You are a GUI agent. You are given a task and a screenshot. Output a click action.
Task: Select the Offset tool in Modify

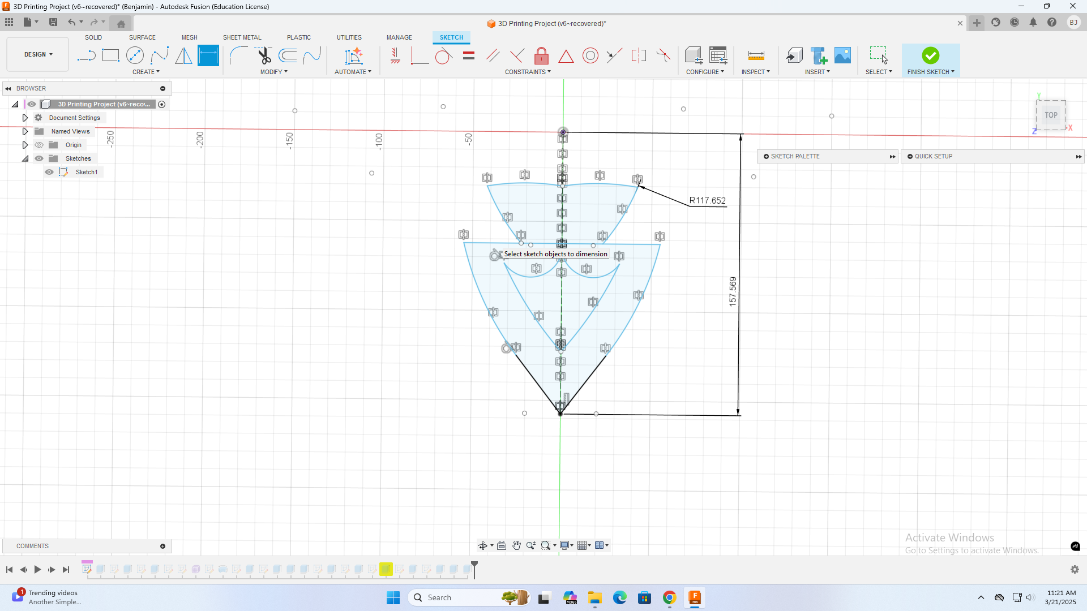pyautogui.click(x=288, y=55)
